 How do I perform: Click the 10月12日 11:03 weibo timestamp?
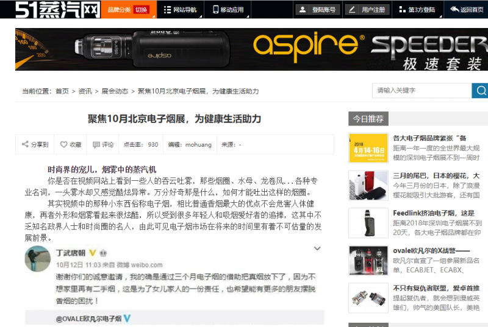coord(79,265)
